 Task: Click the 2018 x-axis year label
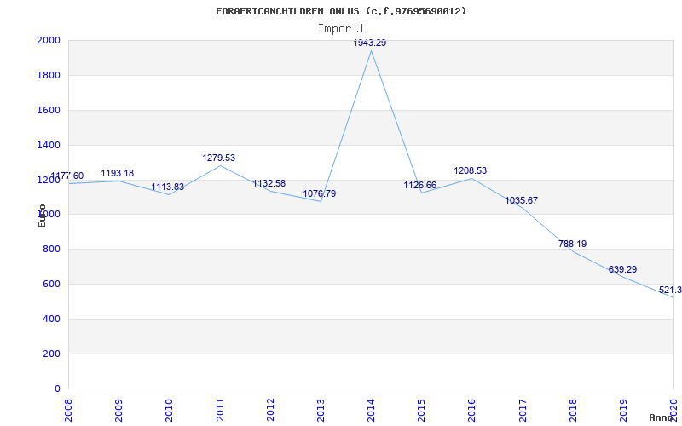point(573,411)
